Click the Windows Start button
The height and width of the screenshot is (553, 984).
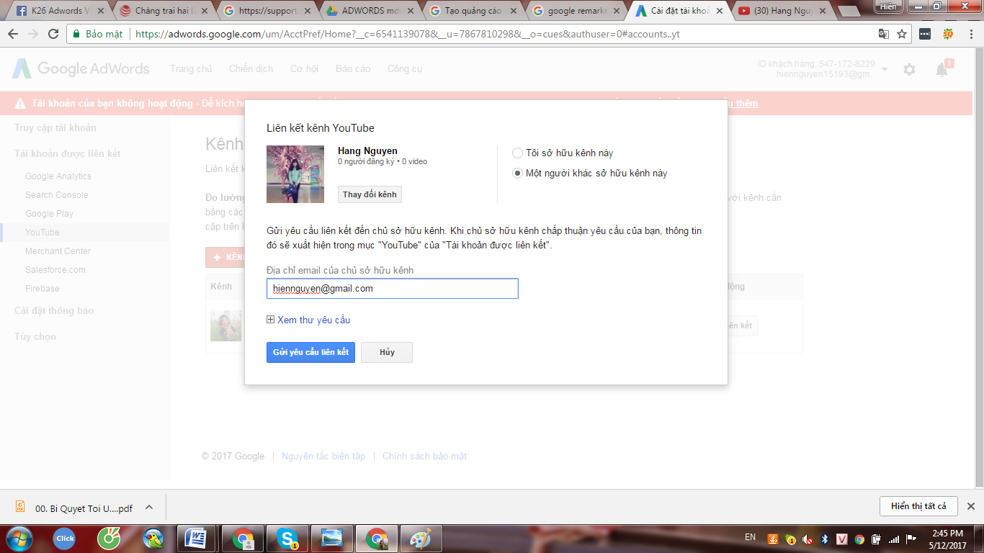pos(19,538)
